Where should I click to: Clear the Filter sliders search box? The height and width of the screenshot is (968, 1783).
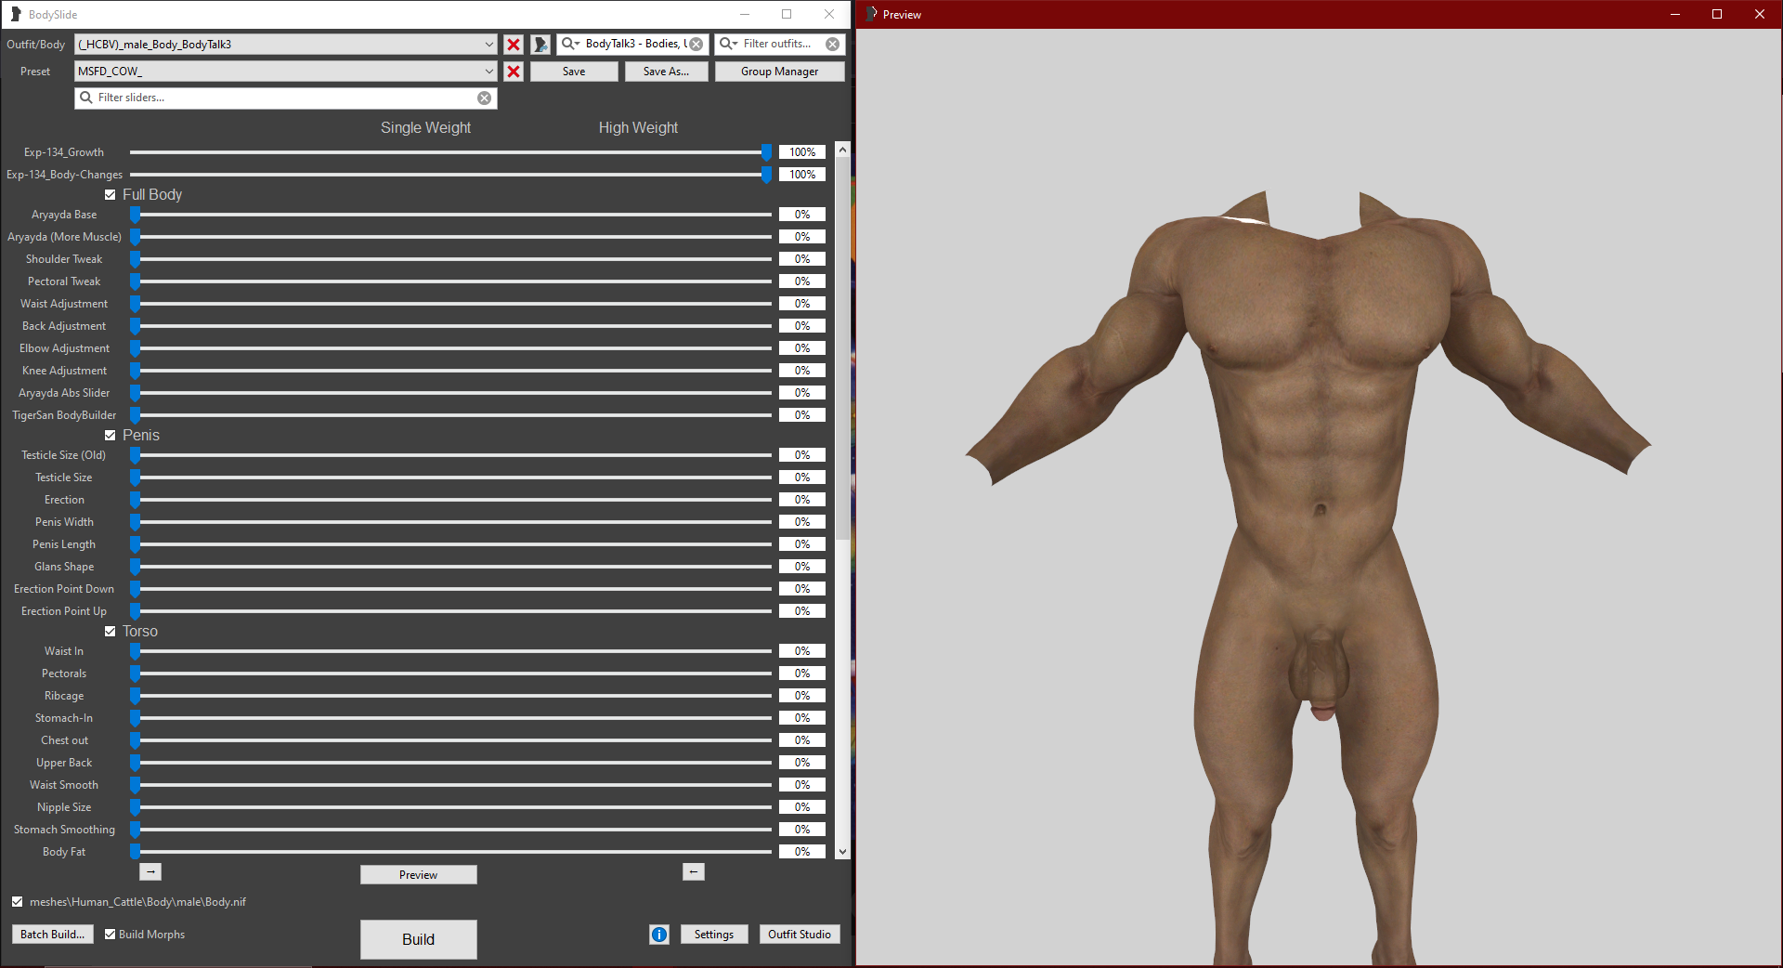pos(485,98)
